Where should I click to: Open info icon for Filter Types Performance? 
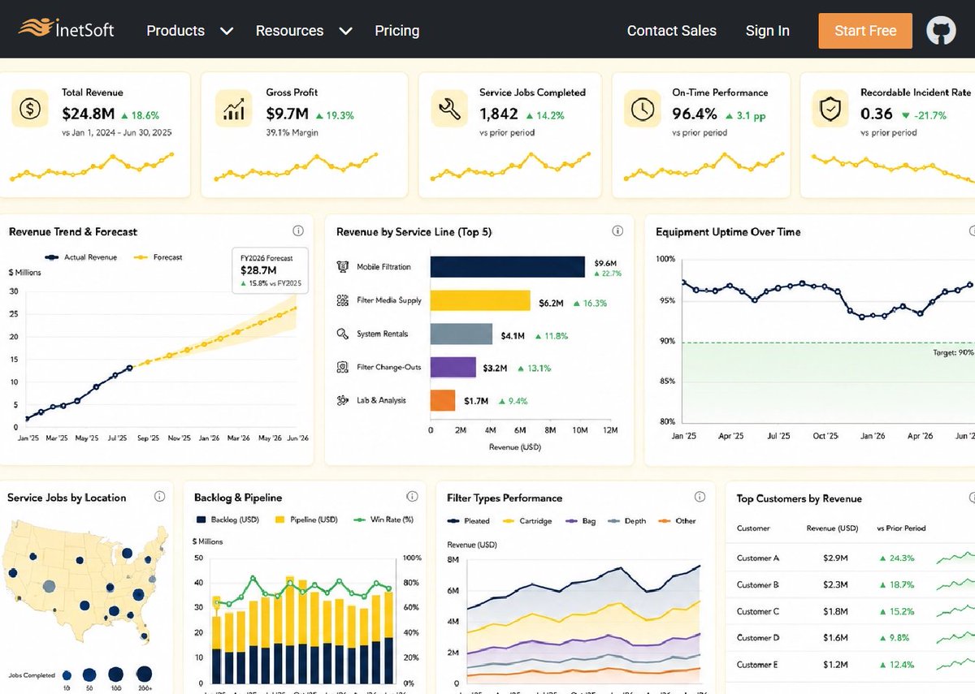pyautogui.click(x=700, y=497)
